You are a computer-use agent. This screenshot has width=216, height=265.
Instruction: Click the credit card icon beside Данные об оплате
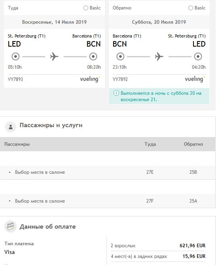click(x=10, y=226)
